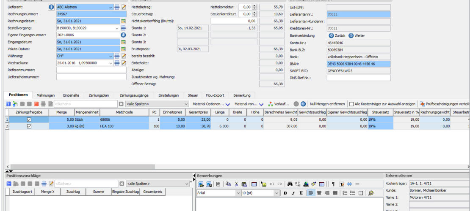This screenshot has height=211, width=470.
Task: Click the add icon in Positionszuschläge toolbar
Action: coord(8,184)
